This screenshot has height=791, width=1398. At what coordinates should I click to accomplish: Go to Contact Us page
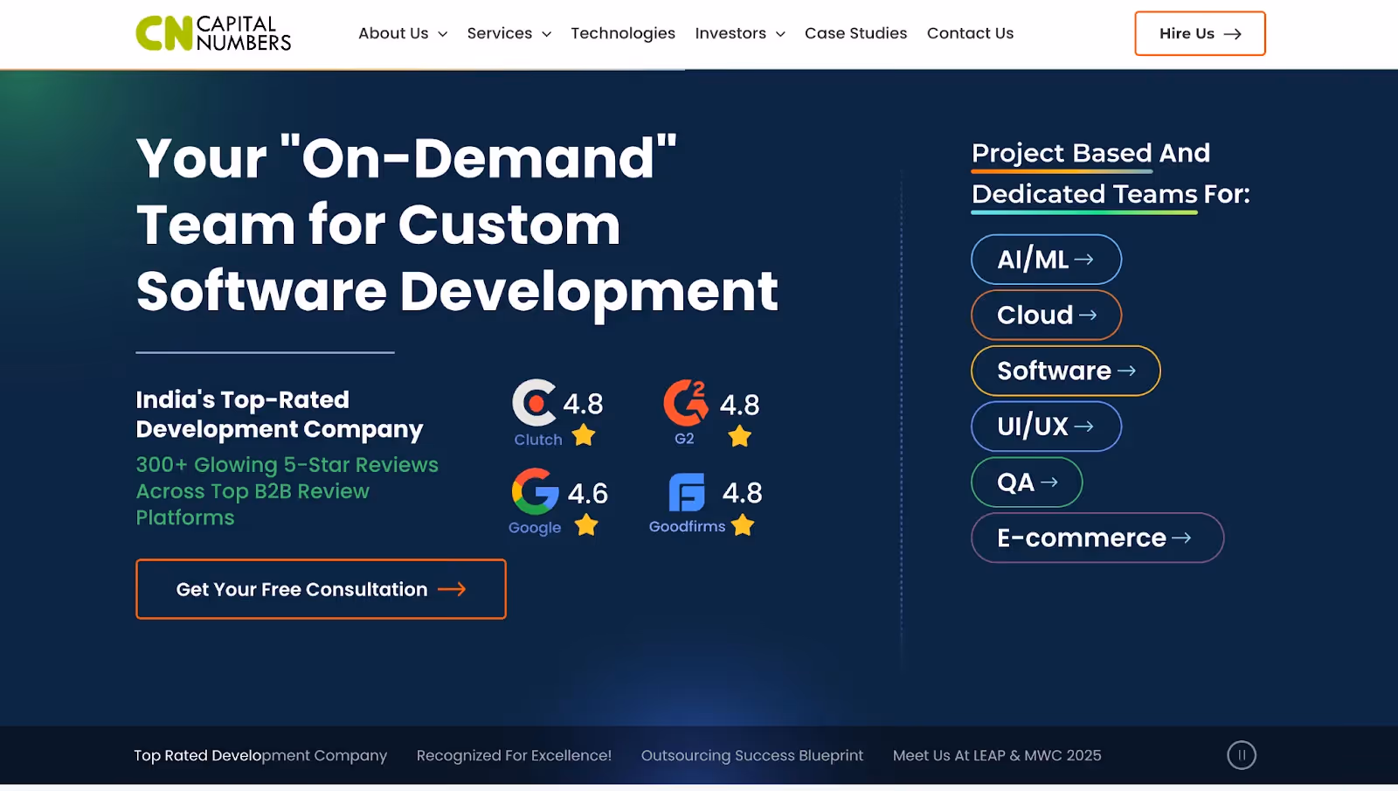tap(970, 33)
